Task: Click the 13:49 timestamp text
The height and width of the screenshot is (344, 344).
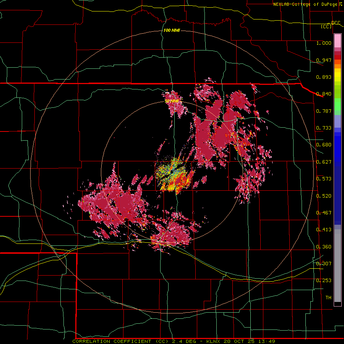Action: (267, 341)
